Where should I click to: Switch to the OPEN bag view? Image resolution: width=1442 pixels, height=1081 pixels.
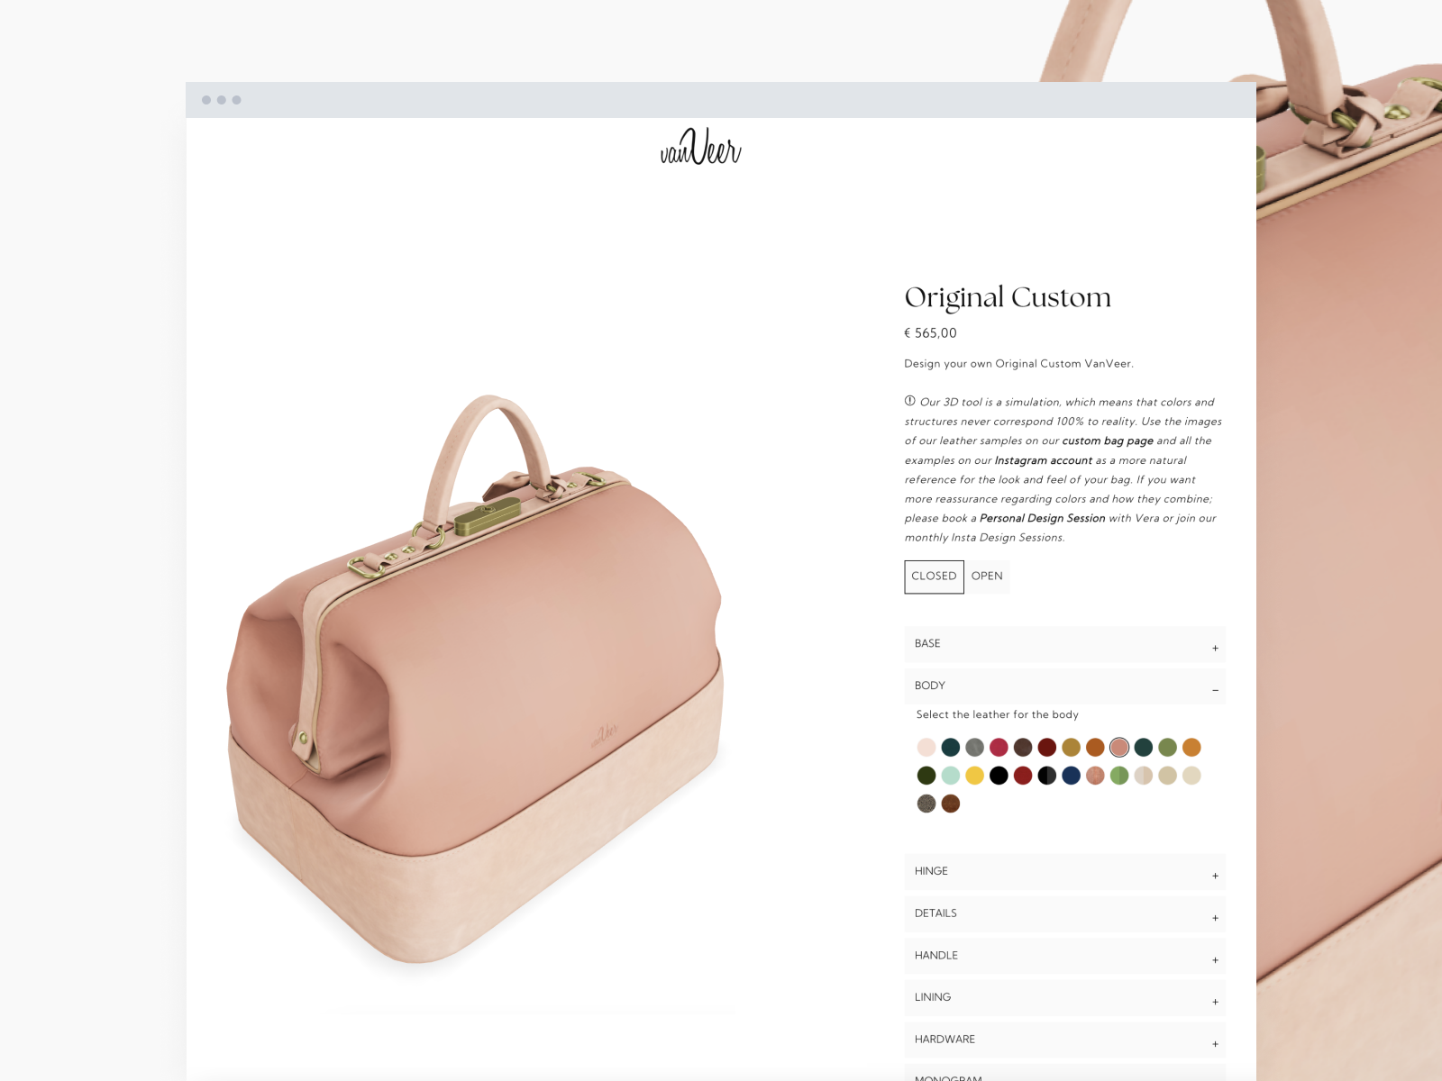(x=987, y=577)
